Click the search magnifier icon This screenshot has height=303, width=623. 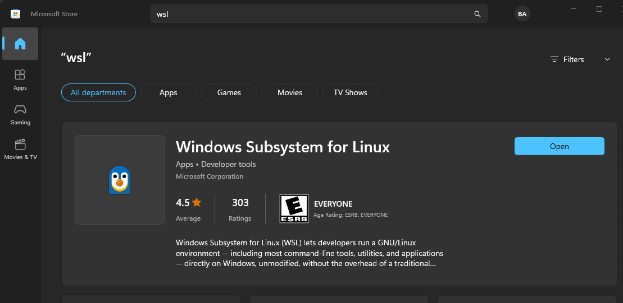point(477,14)
